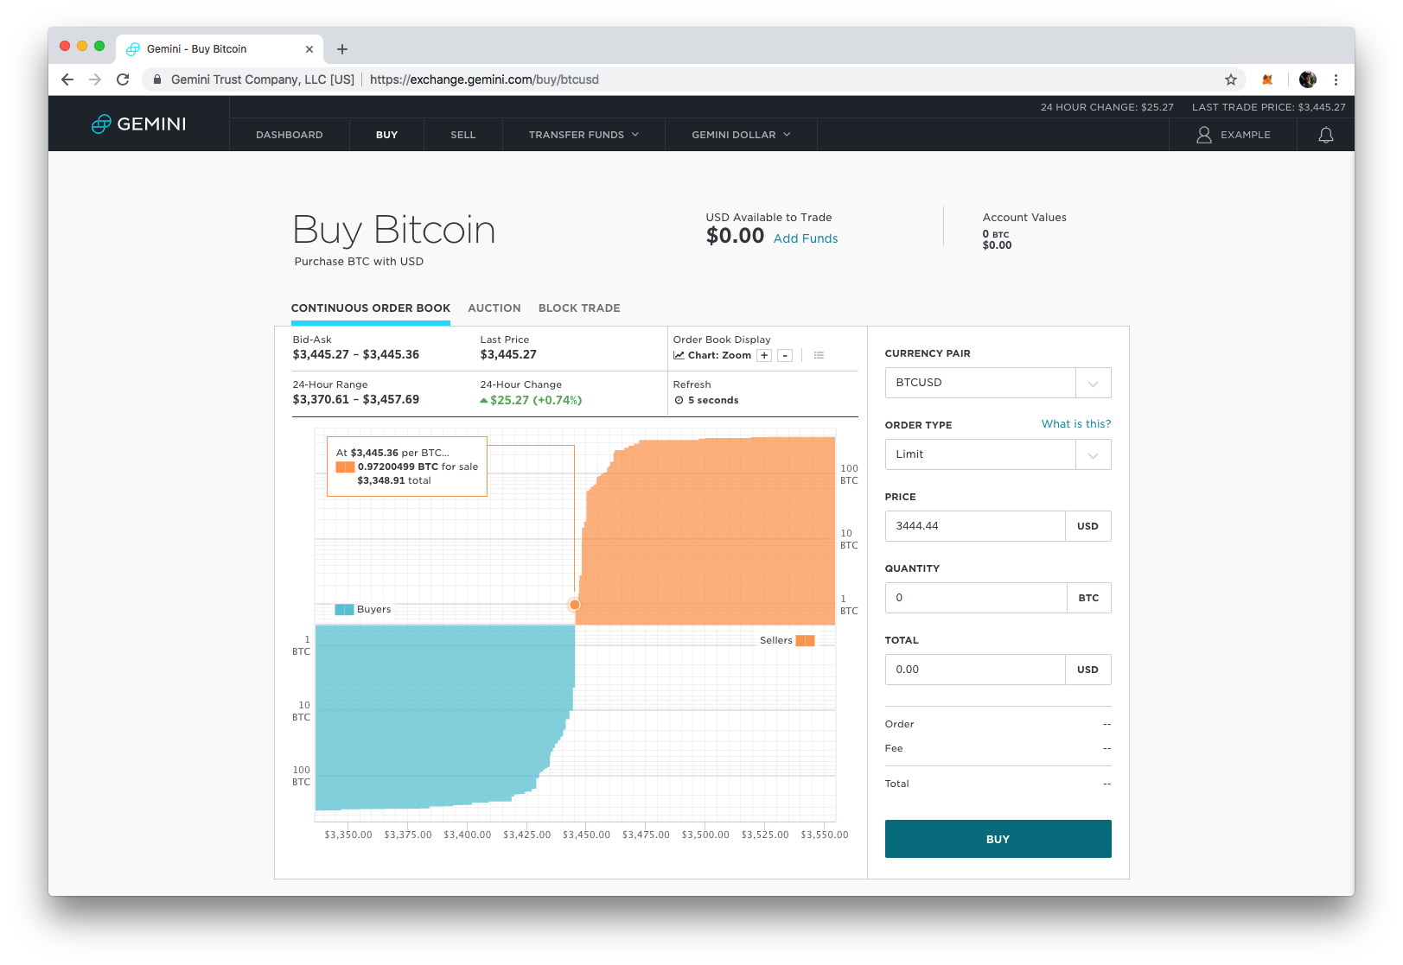Click the user account icon beside EXAMPLE

tap(1204, 135)
